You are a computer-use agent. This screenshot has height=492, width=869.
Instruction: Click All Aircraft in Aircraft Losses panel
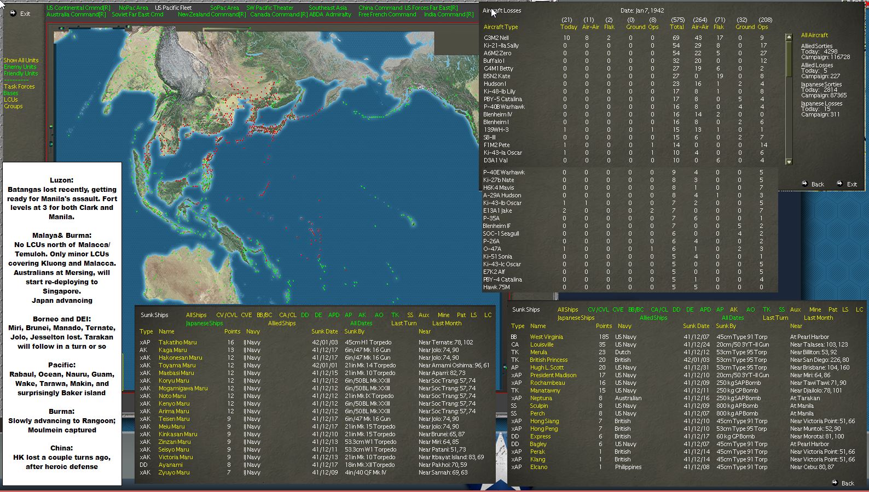[x=814, y=35]
